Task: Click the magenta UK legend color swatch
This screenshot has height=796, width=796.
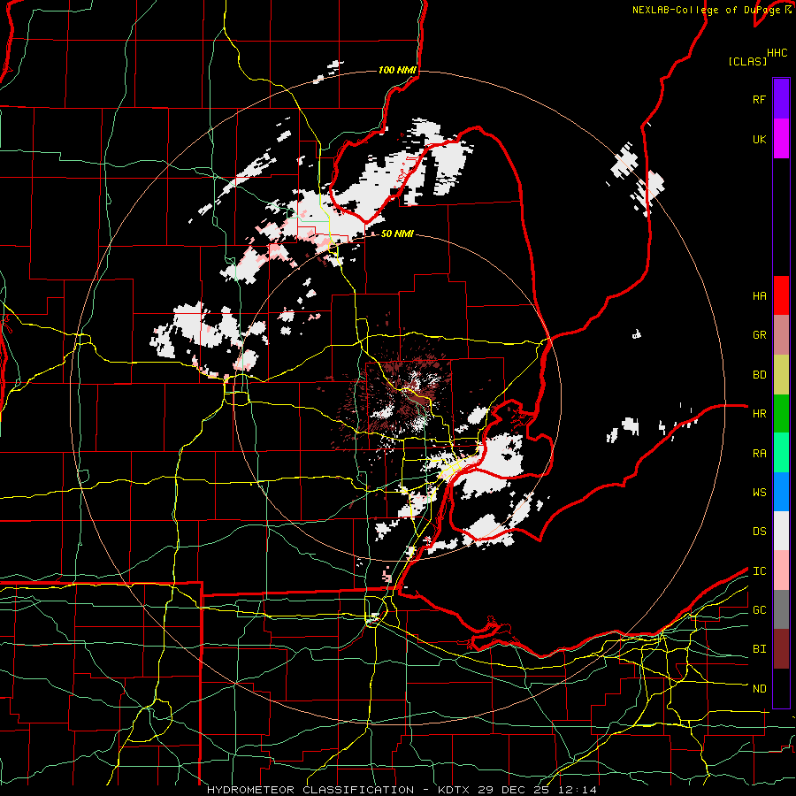Action: point(781,139)
